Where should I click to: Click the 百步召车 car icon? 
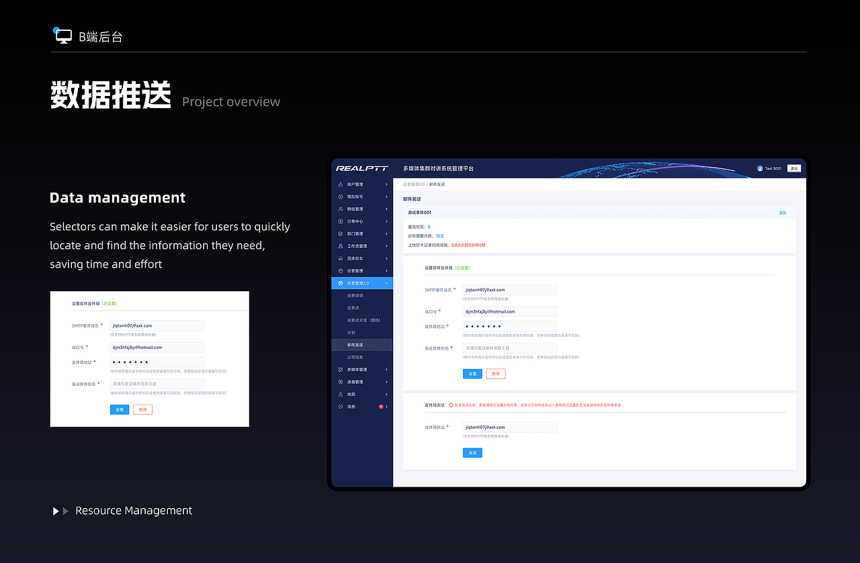click(341, 258)
